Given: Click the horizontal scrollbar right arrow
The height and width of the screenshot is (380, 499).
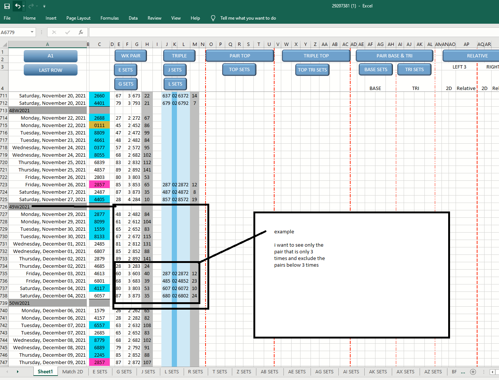Looking at the screenshot, I should tap(492, 371).
